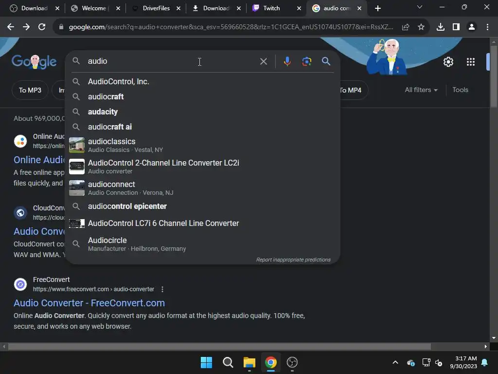Switch to the first Download tab

click(x=30, y=8)
